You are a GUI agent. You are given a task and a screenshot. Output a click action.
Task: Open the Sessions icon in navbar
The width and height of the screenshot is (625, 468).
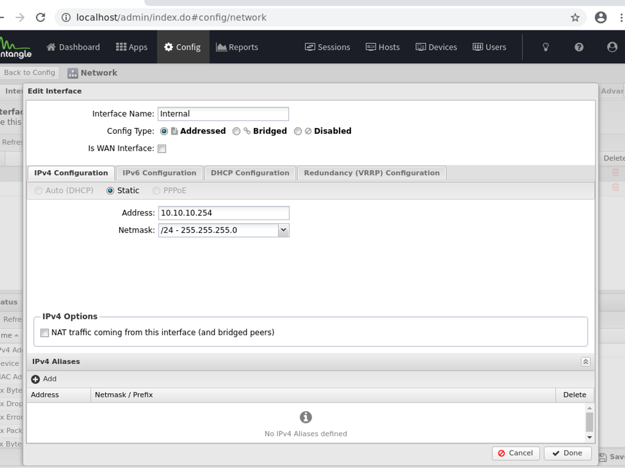tap(310, 47)
